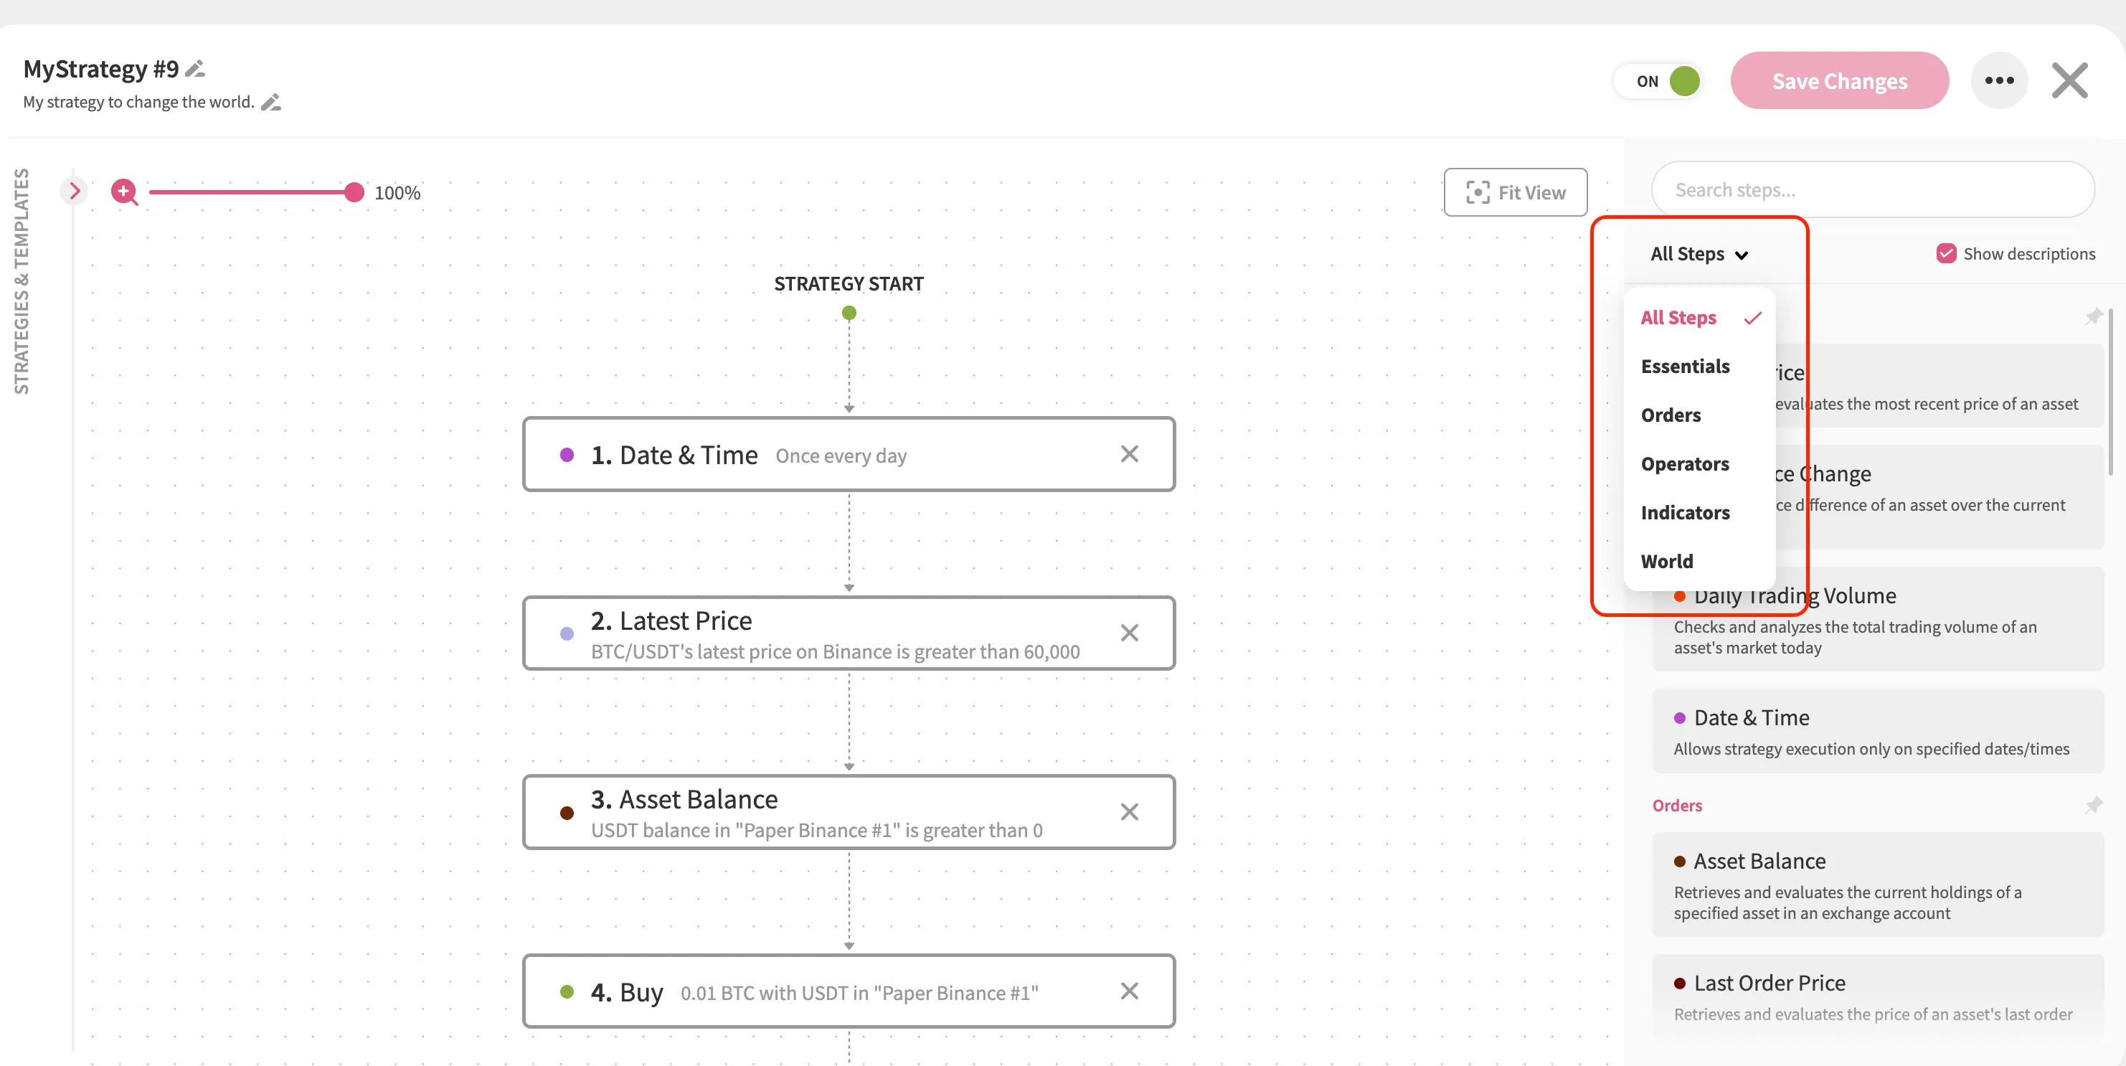Click the purple dot on step 1 Date & Time
This screenshot has width=2126, height=1066.
click(567, 455)
